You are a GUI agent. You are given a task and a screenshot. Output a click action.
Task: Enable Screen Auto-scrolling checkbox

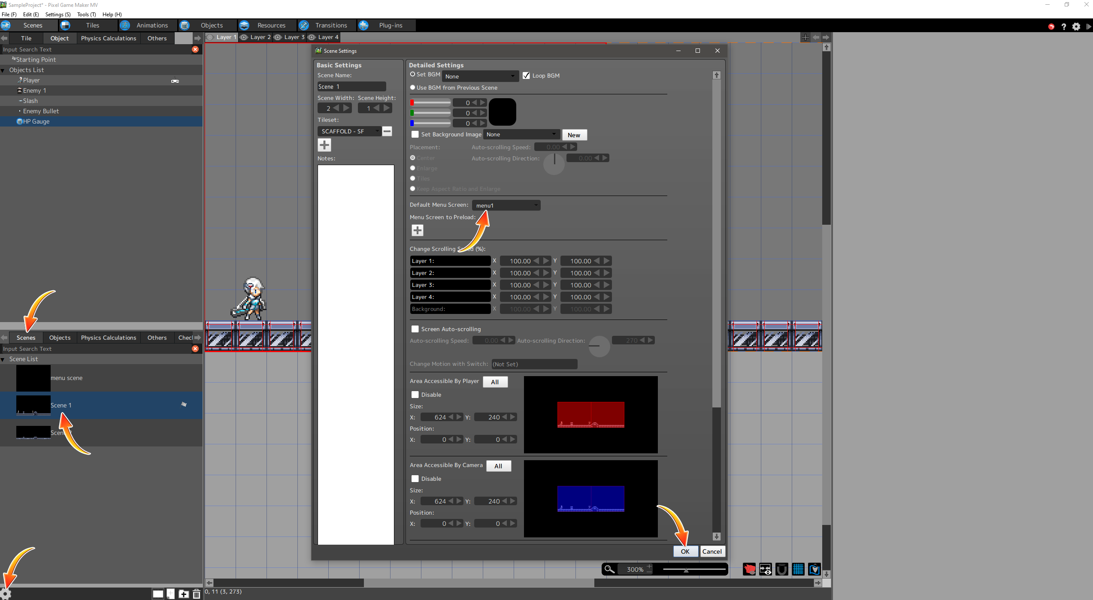tap(415, 329)
